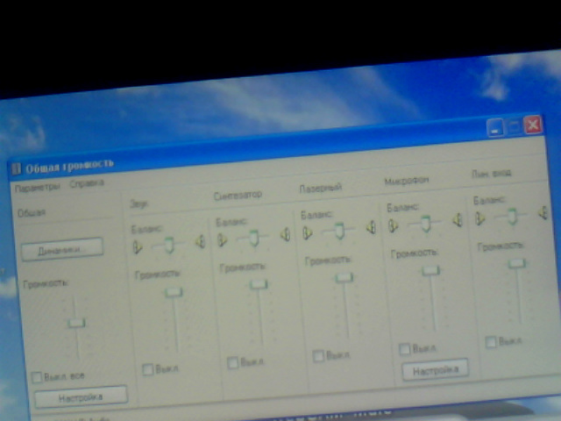Click the left speaker icon under Лазерный balance

point(308,233)
